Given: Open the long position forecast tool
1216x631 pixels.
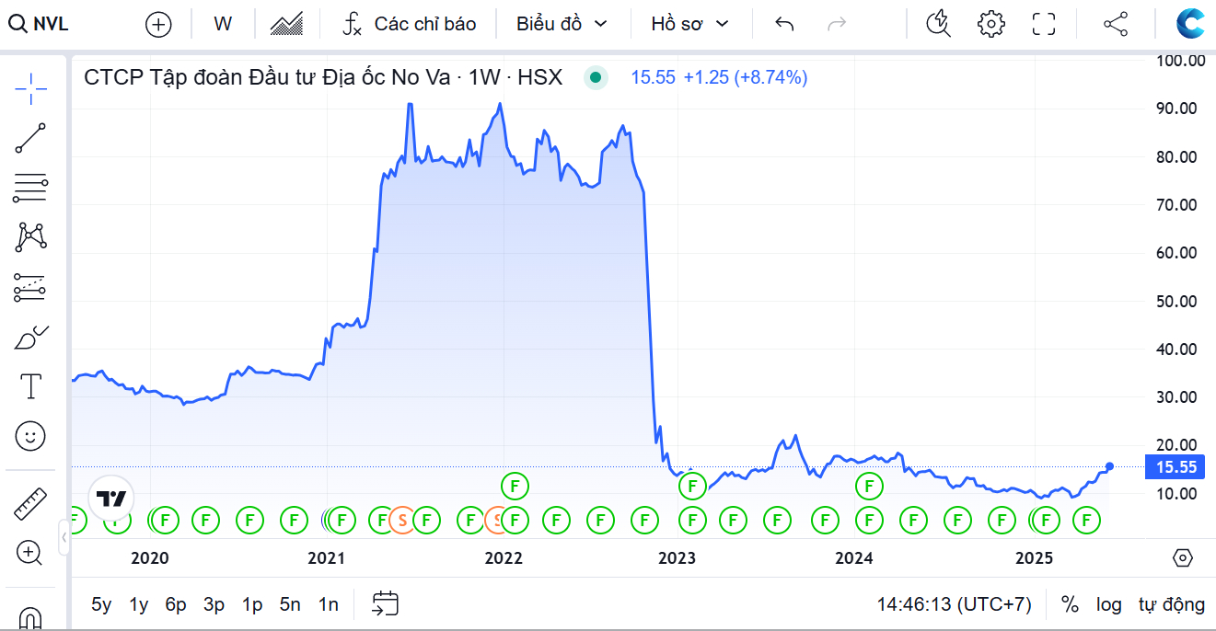Looking at the screenshot, I should point(31,288).
